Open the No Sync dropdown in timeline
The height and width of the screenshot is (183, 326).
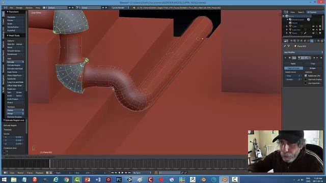click(x=142, y=173)
